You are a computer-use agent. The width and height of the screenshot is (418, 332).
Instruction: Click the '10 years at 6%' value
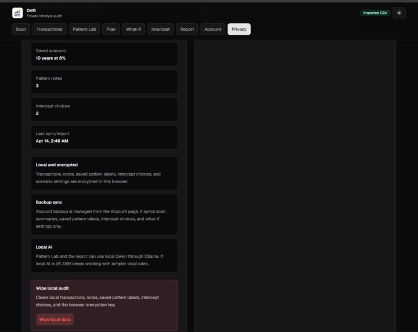tap(51, 58)
